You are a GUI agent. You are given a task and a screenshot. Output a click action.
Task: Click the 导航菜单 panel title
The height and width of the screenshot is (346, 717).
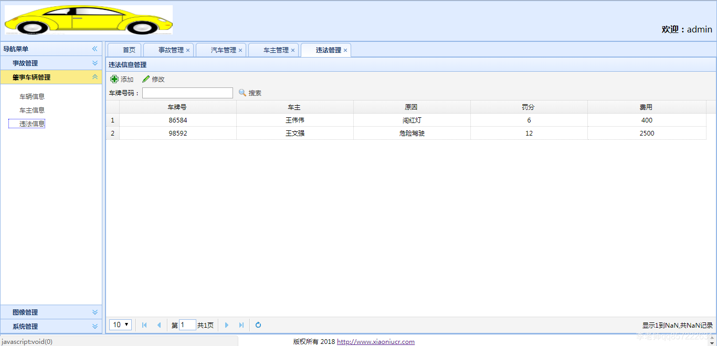16,49
